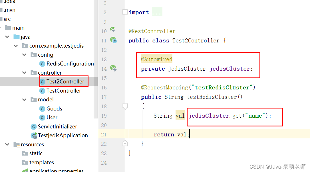Click the RedisConfiguration class icon
The width and height of the screenshot is (310, 172).
click(x=42, y=64)
